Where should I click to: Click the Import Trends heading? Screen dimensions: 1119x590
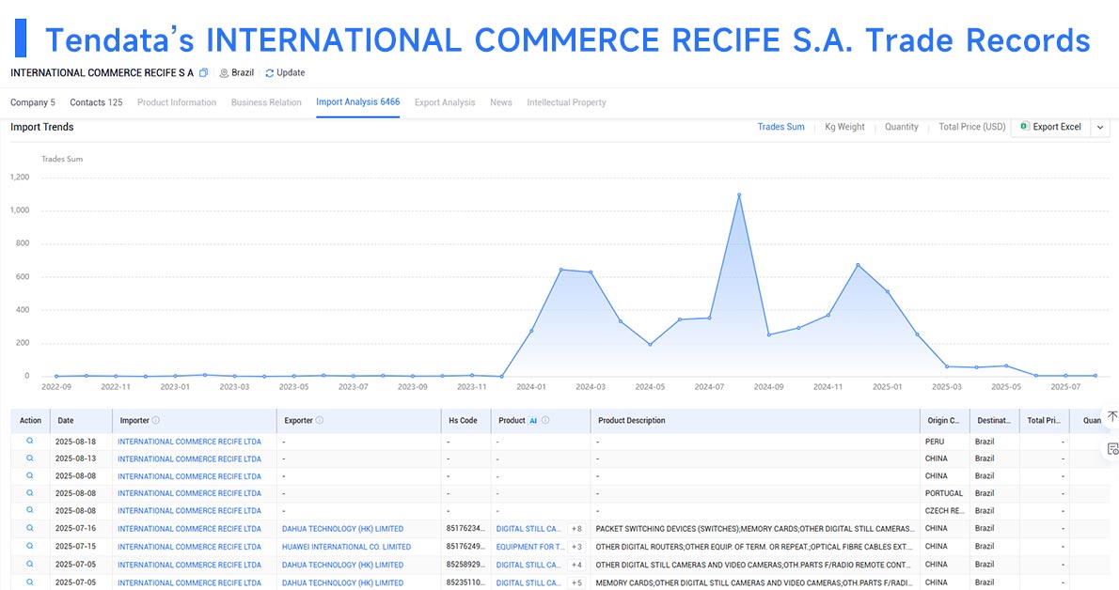pos(42,127)
